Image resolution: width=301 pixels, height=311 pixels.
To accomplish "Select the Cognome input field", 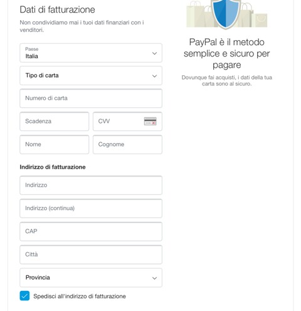I will click(x=127, y=144).
